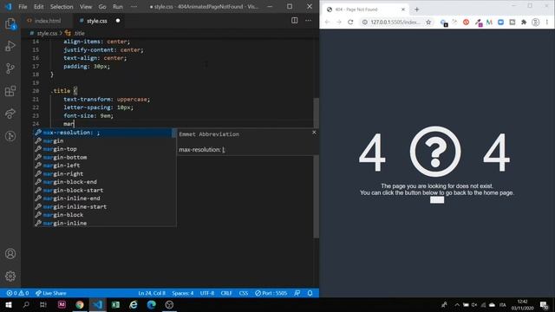Open the Windows Start menu

tap(8, 304)
